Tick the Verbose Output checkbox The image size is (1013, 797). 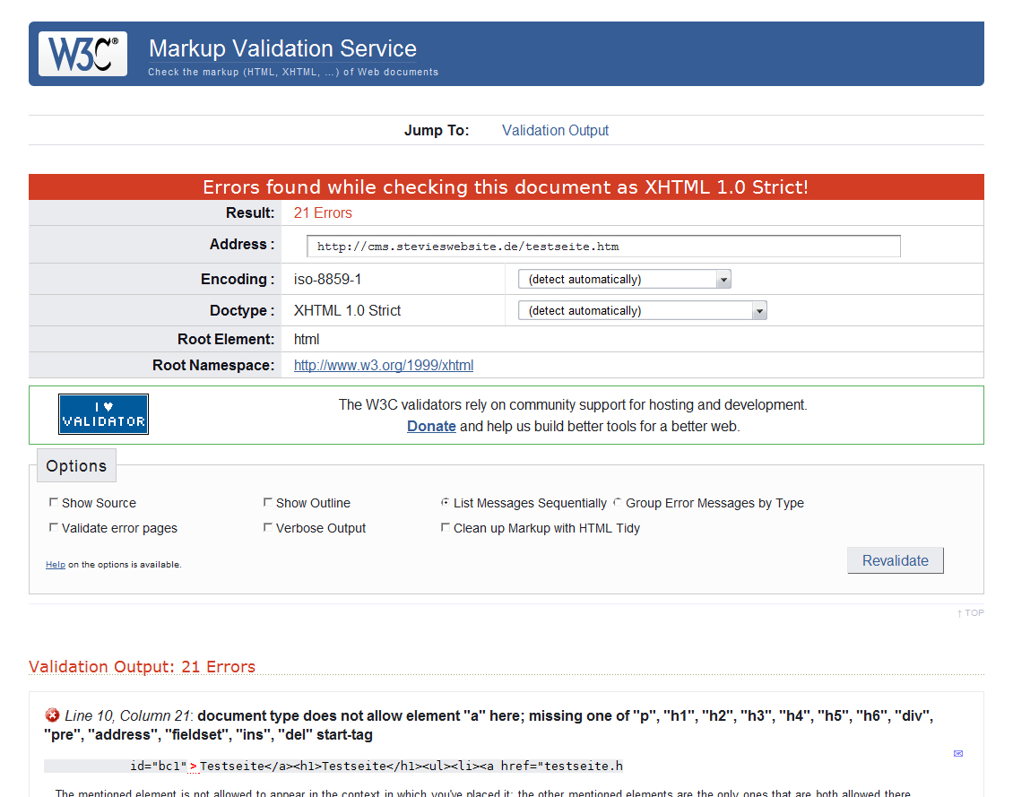tap(267, 527)
